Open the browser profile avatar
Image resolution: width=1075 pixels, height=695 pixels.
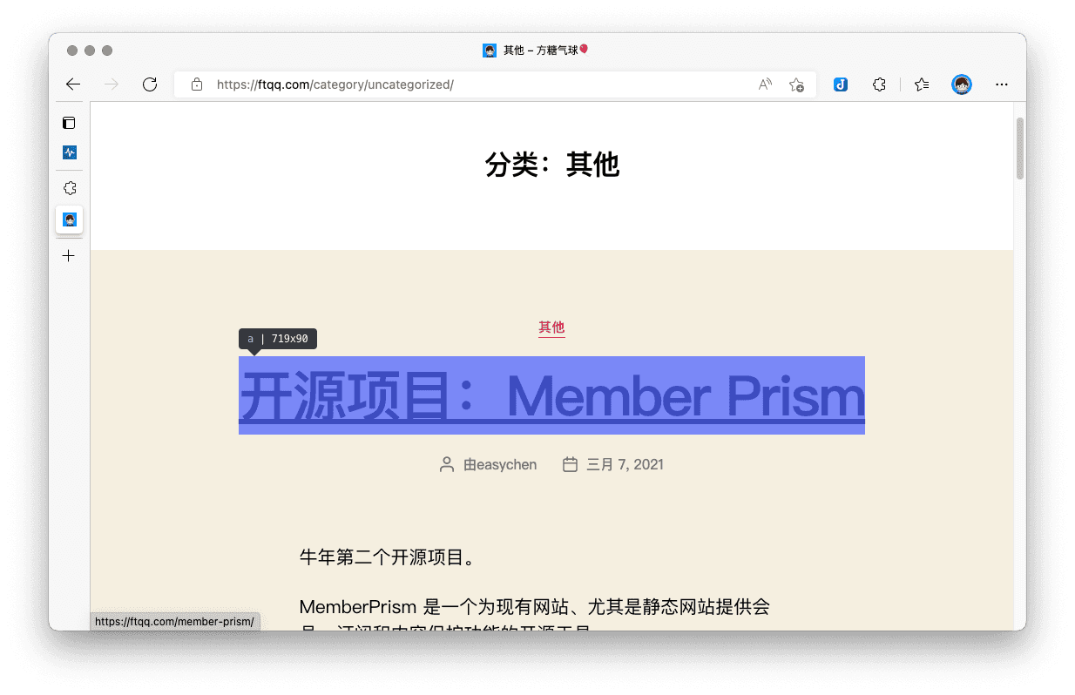click(x=962, y=84)
